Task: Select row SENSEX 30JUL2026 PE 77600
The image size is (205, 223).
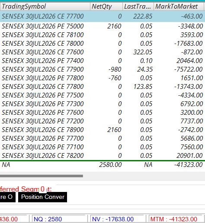Action: click(x=102, y=113)
